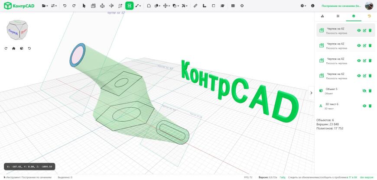Open the import/export arrows dropdown
377x180 pixels.
(54, 6)
